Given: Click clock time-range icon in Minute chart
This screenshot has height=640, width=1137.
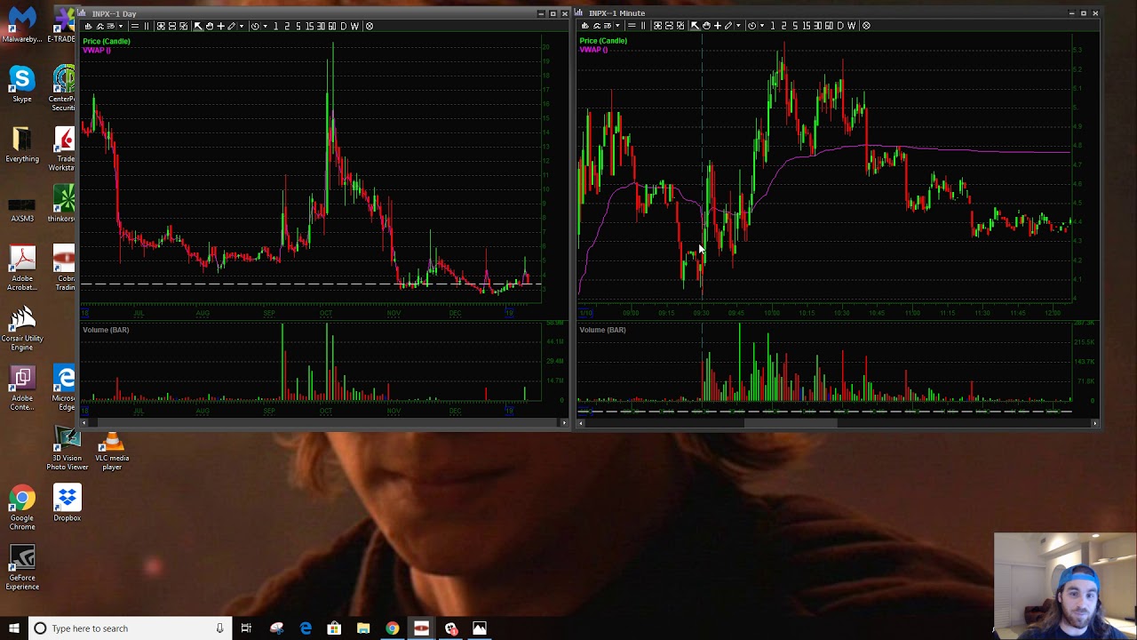Looking at the screenshot, I should pos(752,26).
